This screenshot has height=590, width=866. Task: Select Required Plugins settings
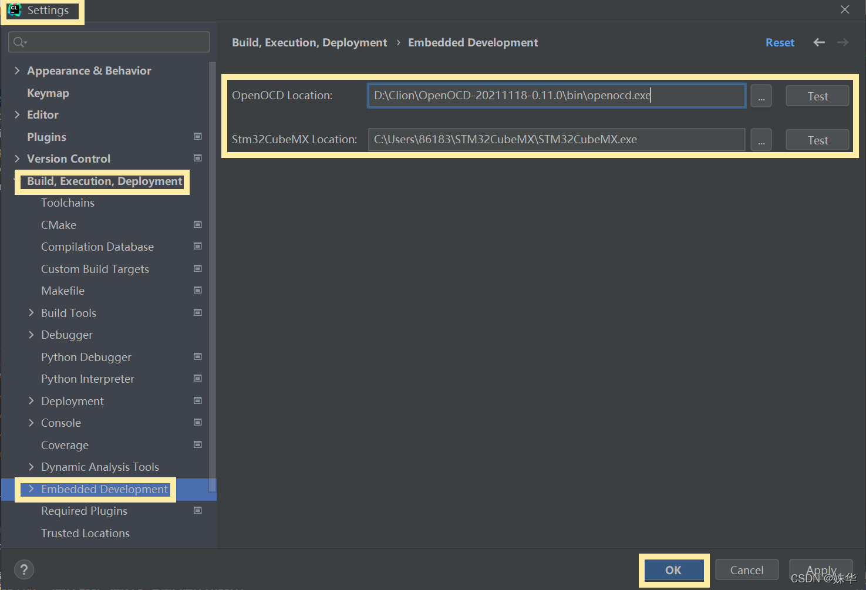click(84, 511)
